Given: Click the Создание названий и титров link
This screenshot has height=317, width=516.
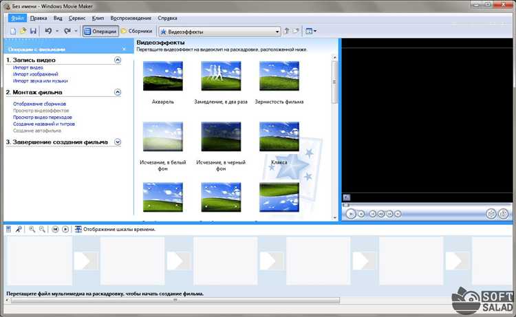Looking at the screenshot, I should [x=44, y=124].
